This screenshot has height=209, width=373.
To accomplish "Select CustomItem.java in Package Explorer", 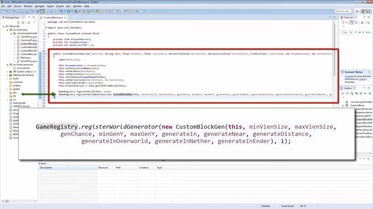I will coord(29,54).
